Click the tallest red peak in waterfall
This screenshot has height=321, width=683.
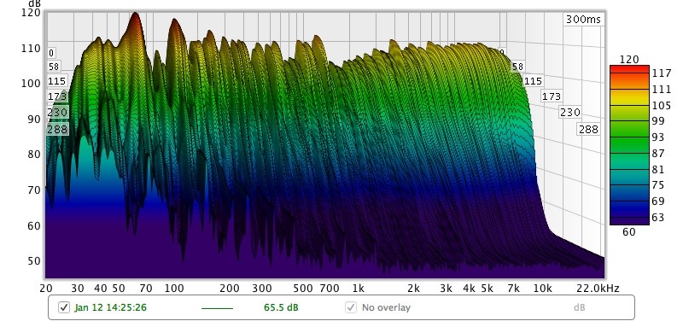point(135,22)
